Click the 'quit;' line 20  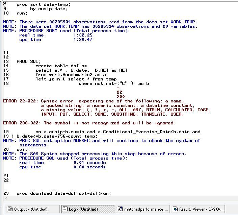(23, 149)
